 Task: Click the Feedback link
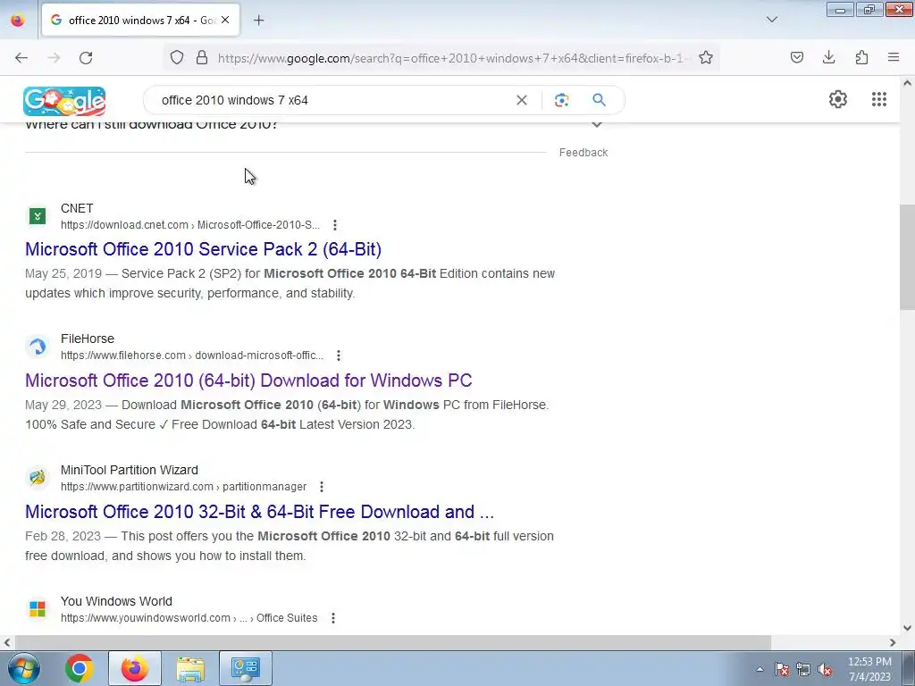583,152
